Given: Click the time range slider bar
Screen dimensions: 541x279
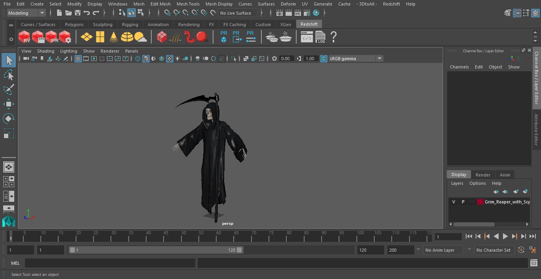Looking at the screenshot, I should pyautogui.click(x=156, y=250).
